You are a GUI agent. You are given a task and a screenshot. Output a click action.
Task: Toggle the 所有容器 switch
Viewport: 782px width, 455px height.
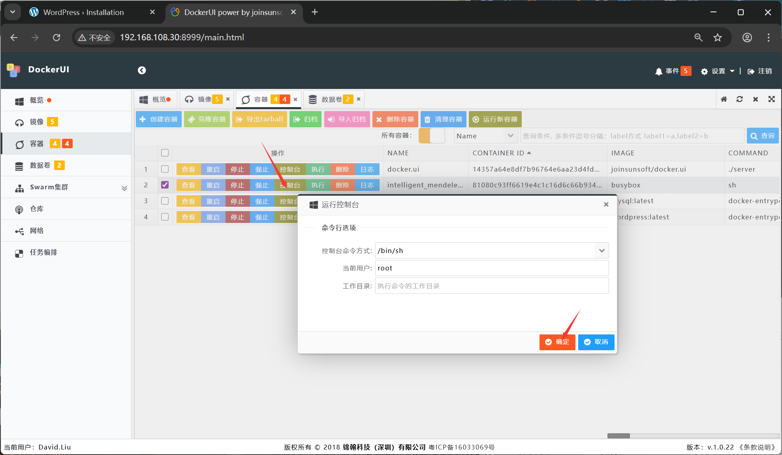(432, 136)
